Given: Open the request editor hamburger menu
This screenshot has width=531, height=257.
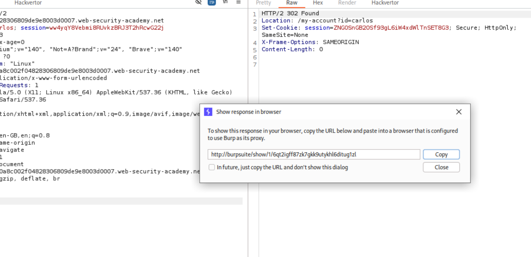Looking at the screenshot, I should click(x=238, y=2).
